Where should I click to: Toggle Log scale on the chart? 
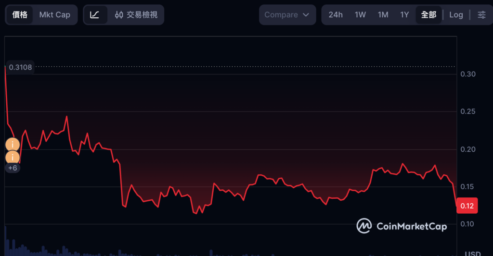point(456,15)
